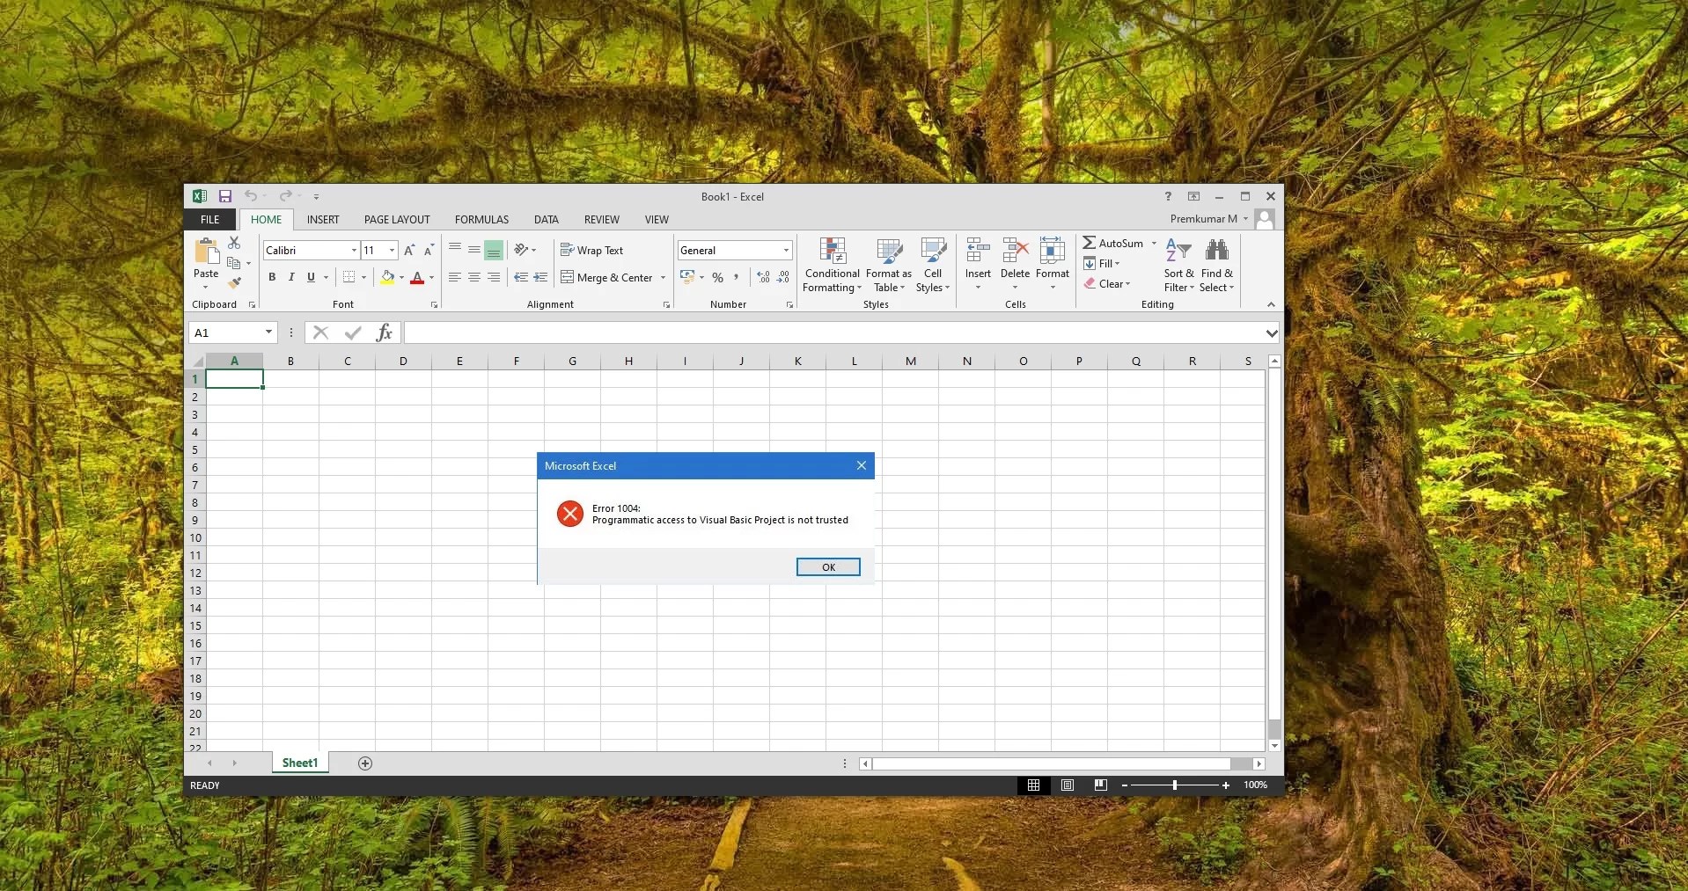This screenshot has height=891, width=1688.
Task: Switch to Page Break Preview in status bar
Action: tap(1100, 785)
